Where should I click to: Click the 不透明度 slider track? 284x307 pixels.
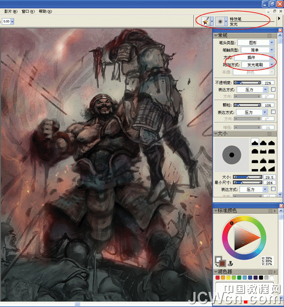click(x=247, y=83)
